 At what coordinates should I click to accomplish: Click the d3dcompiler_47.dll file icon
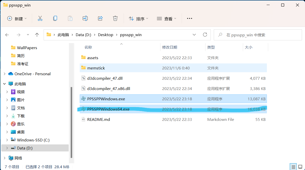(x=83, y=78)
